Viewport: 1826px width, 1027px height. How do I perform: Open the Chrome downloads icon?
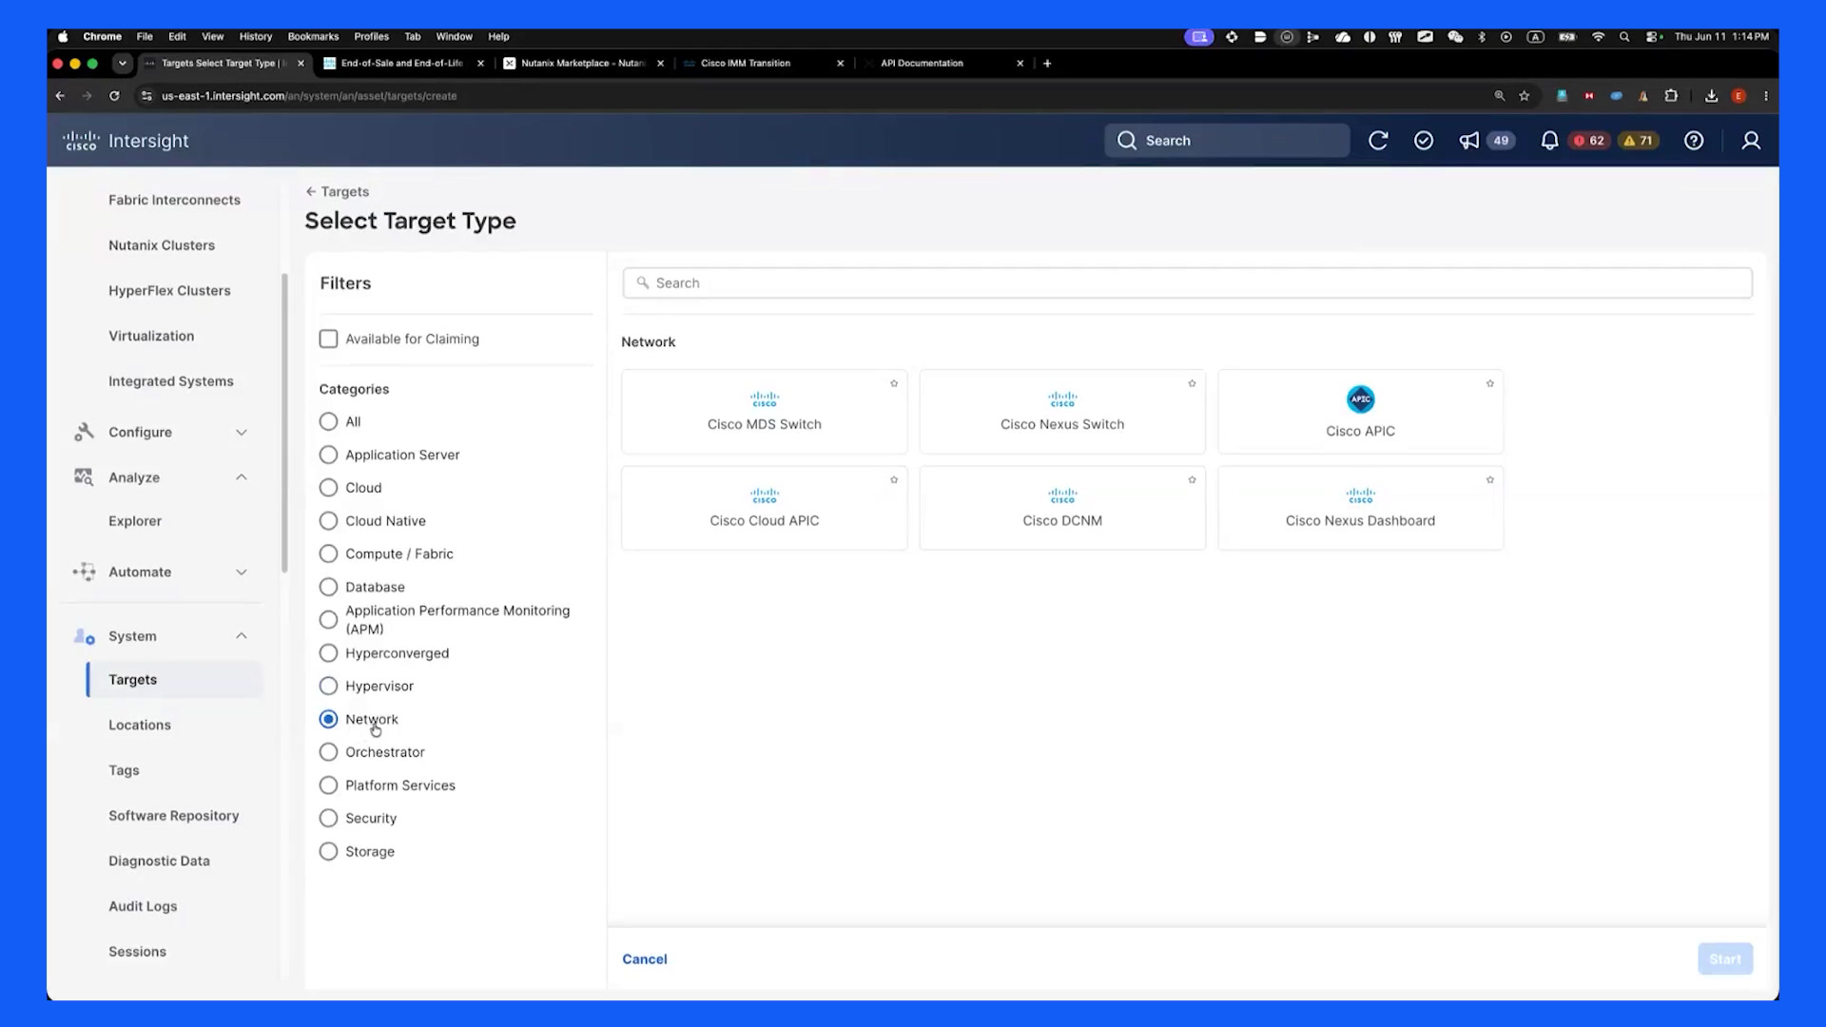point(1711,96)
